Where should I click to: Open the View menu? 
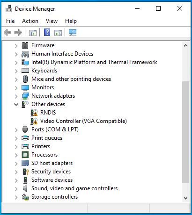tap(52, 21)
